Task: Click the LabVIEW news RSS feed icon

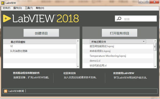Action: 6,91
